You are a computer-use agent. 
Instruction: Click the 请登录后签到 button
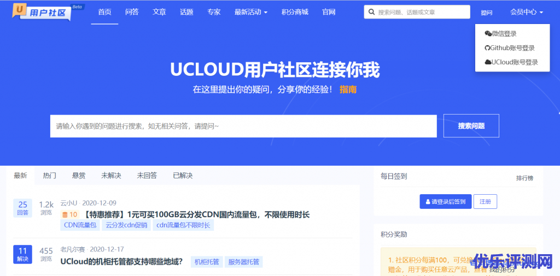pyautogui.click(x=445, y=202)
